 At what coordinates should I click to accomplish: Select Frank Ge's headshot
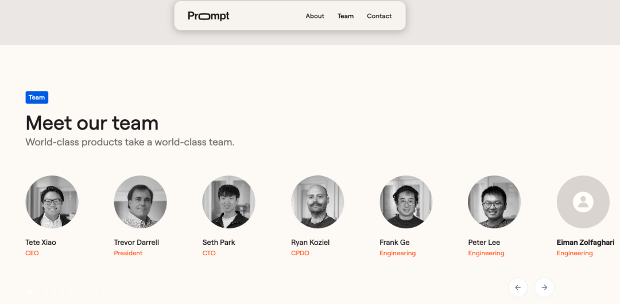[x=406, y=202]
